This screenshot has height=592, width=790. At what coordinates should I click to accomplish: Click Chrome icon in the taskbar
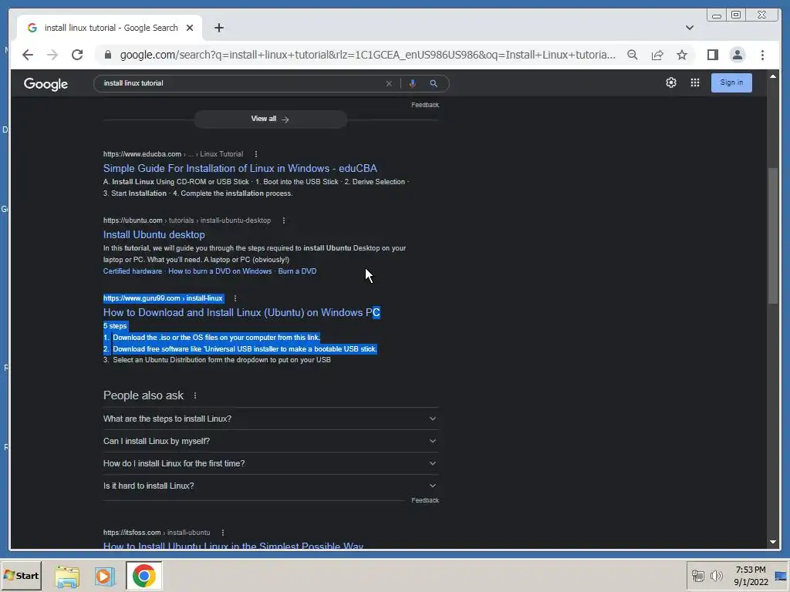(x=143, y=576)
